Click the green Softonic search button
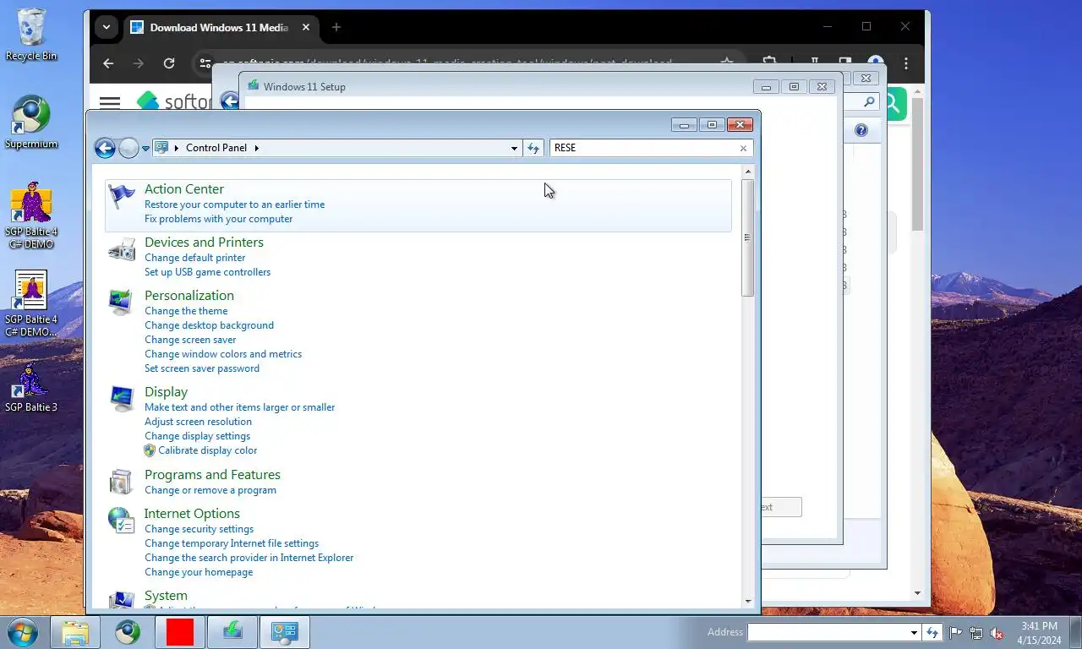1082x649 pixels. (x=893, y=103)
